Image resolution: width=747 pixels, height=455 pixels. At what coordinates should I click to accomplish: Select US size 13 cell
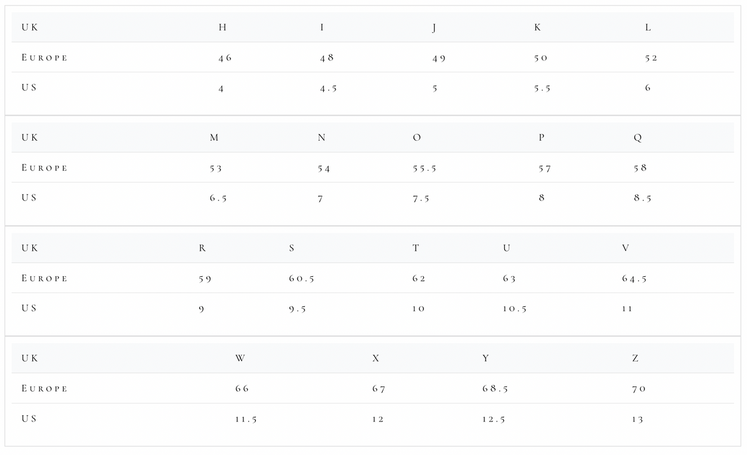point(637,419)
